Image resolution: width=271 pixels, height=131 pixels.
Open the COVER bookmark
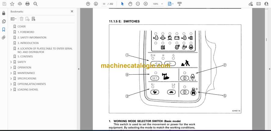(21, 27)
